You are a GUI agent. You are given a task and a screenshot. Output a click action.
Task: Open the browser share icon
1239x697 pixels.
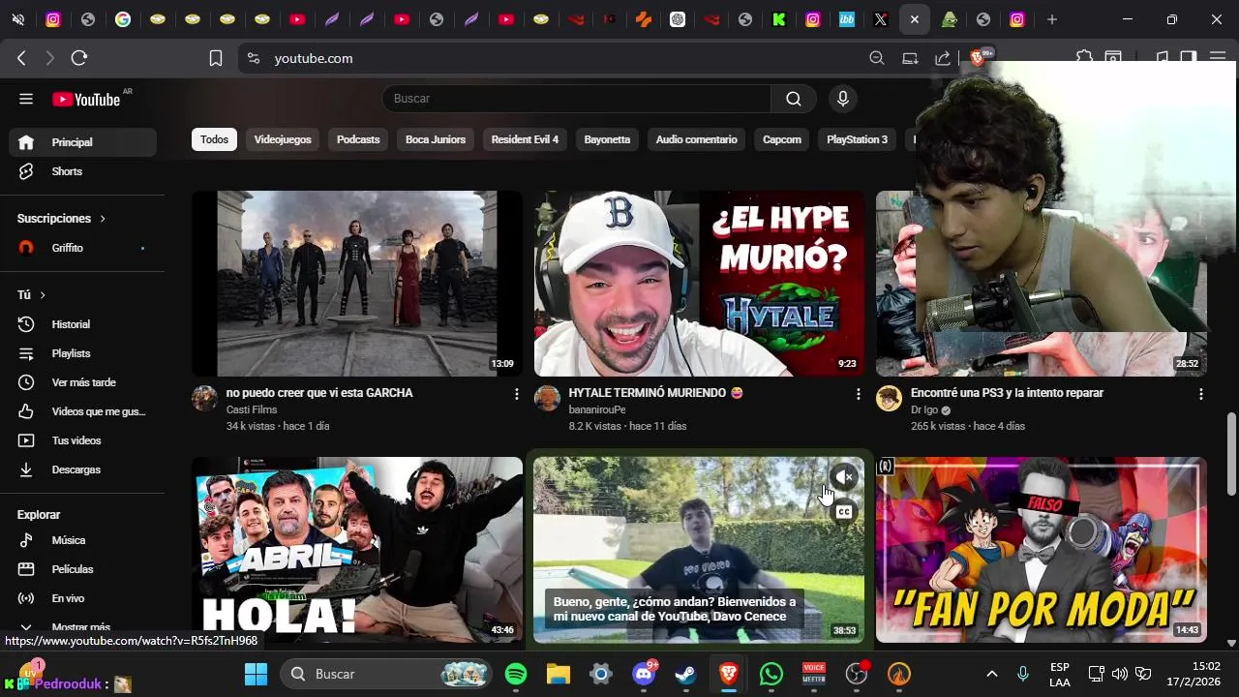(942, 58)
